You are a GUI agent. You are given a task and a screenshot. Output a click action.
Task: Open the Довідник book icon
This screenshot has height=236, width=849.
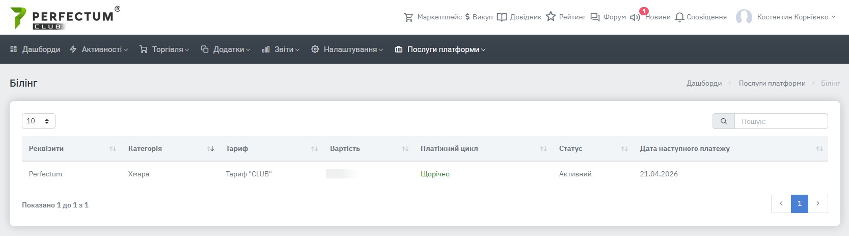pyautogui.click(x=502, y=17)
